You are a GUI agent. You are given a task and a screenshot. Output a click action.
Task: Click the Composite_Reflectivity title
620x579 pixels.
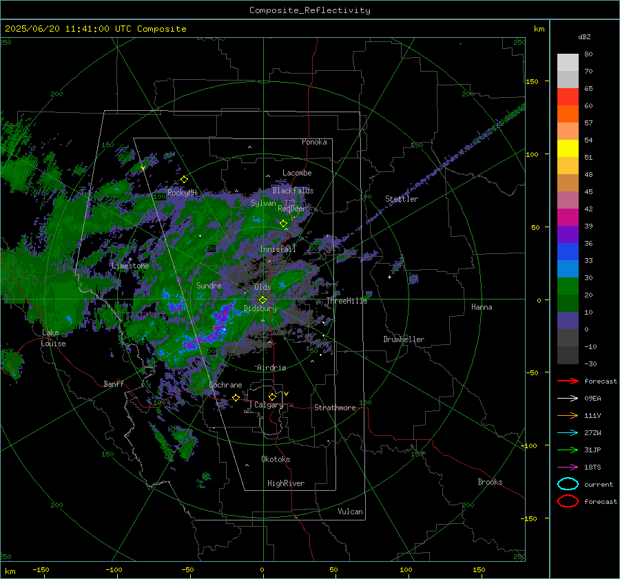[310, 10]
